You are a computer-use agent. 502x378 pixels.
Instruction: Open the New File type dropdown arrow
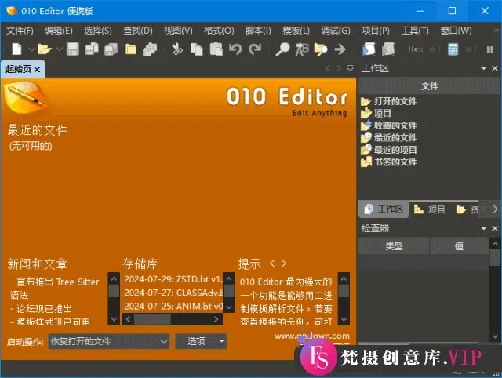click(31, 49)
